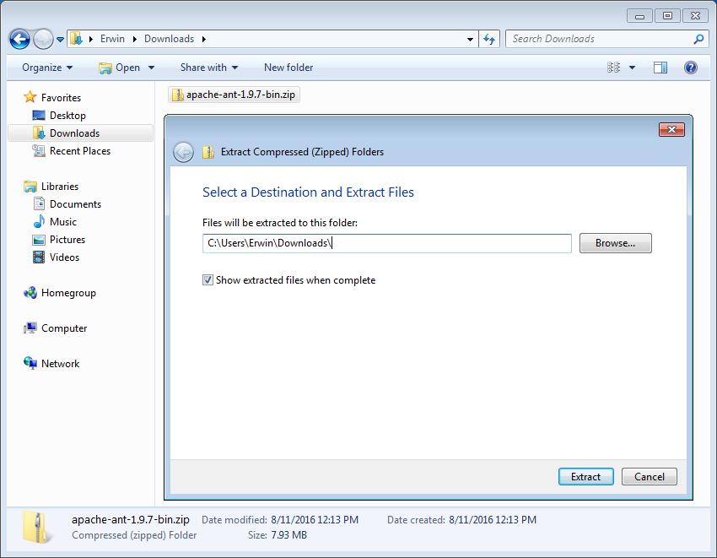The image size is (717, 558).
Task: Click the Computer icon in sidebar
Action: (x=30, y=328)
